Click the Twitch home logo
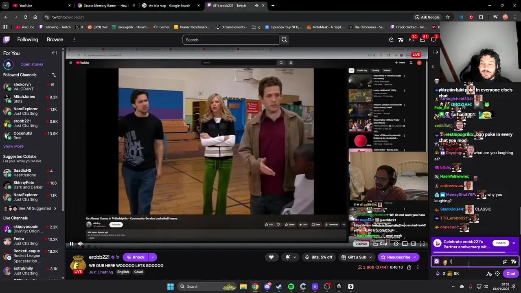The image size is (521, 293). pyautogui.click(x=7, y=39)
